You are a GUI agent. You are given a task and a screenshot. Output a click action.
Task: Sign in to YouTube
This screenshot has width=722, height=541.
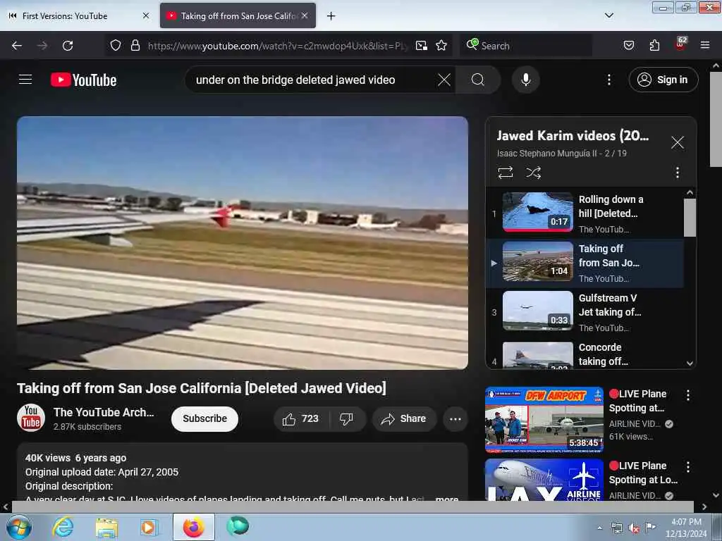663,80
